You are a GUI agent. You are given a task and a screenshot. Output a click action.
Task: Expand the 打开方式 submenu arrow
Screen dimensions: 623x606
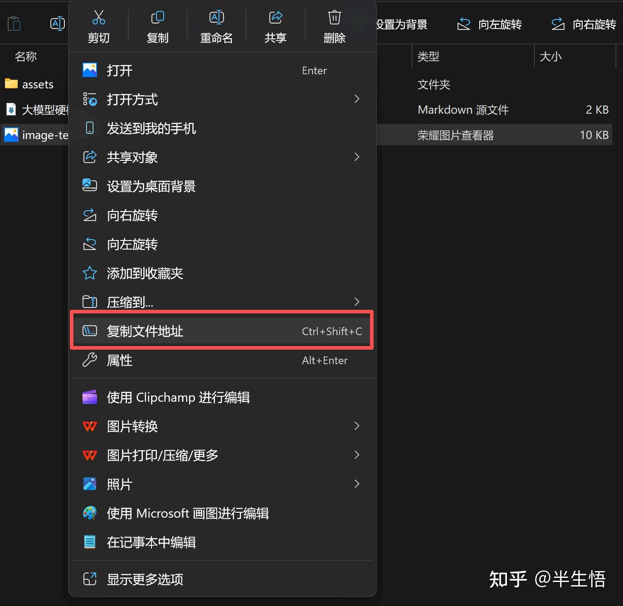tap(357, 99)
